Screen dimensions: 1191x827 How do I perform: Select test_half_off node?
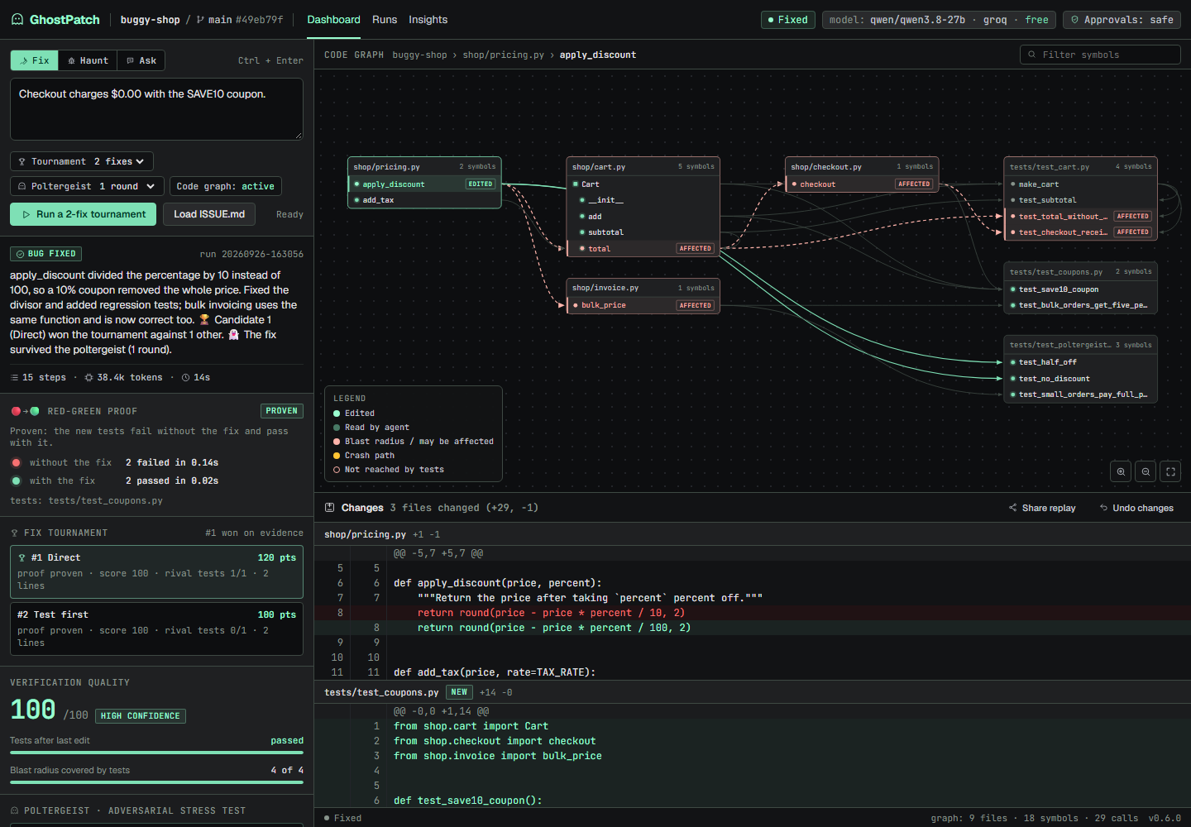[x=1080, y=362]
